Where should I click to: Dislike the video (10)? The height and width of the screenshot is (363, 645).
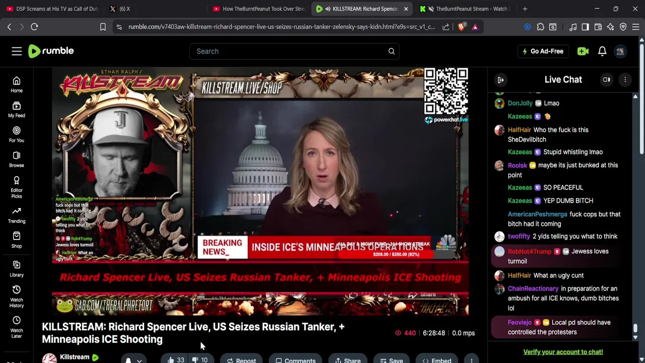[x=200, y=360]
